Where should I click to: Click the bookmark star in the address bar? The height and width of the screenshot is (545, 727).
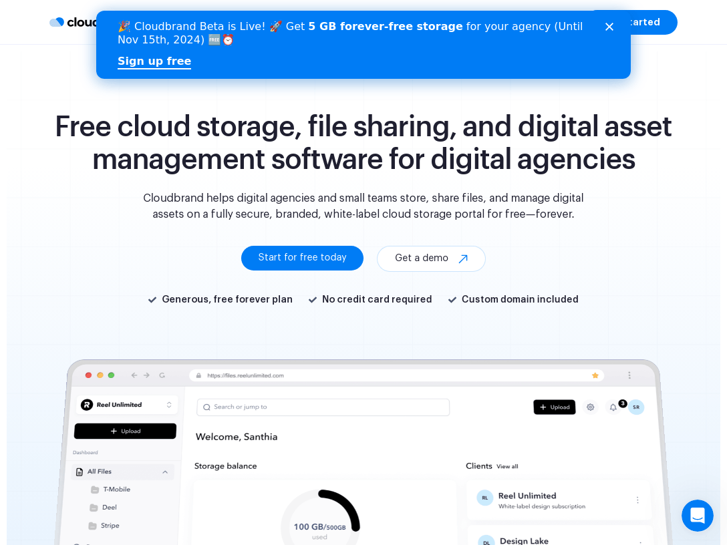pos(595,375)
